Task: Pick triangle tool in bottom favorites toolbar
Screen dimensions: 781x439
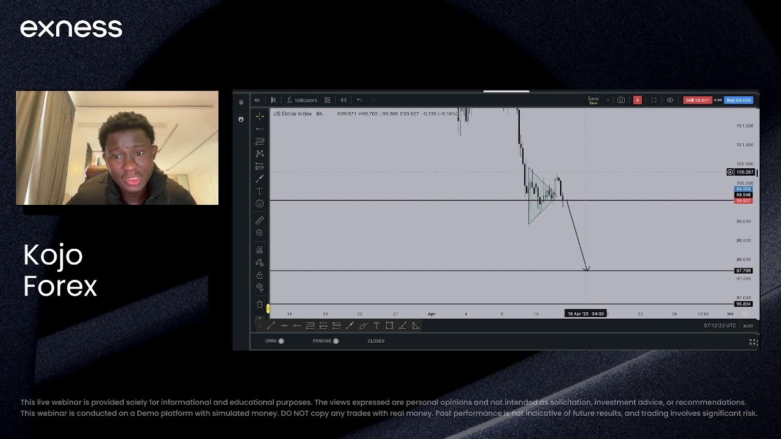Action: 416,326
